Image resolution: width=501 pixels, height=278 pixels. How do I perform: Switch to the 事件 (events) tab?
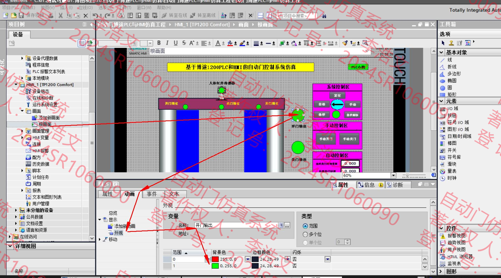(152, 194)
